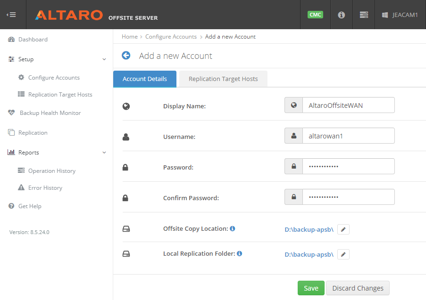The width and height of the screenshot is (426, 300).
Task: Click the Altaro logo
Action: pos(69,15)
